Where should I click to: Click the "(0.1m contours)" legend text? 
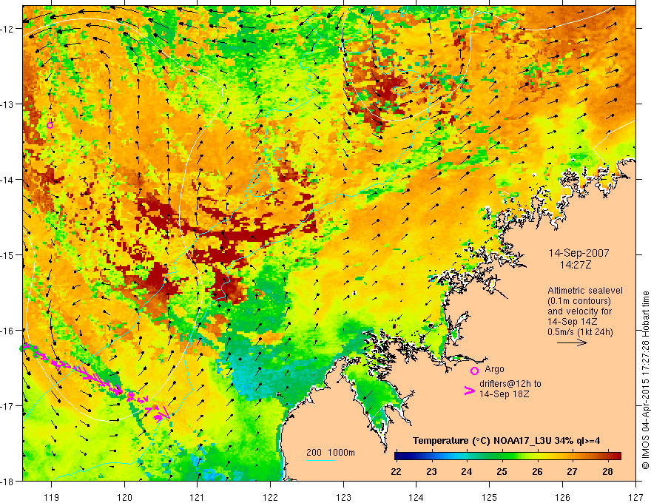[579, 301]
